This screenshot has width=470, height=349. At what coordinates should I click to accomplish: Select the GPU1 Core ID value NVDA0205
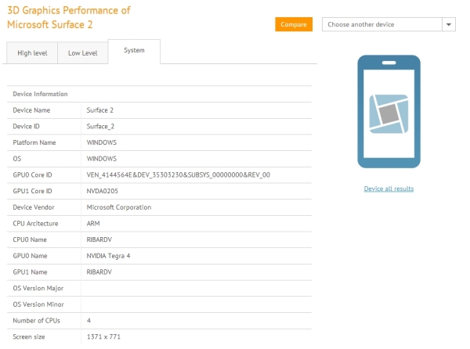pos(103,191)
